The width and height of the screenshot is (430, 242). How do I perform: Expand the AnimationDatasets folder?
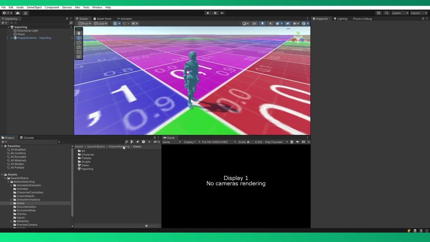[11, 186]
